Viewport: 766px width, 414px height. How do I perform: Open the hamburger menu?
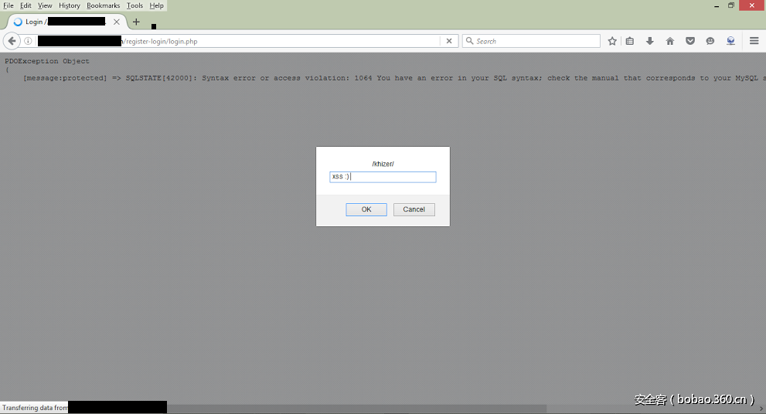(x=754, y=41)
